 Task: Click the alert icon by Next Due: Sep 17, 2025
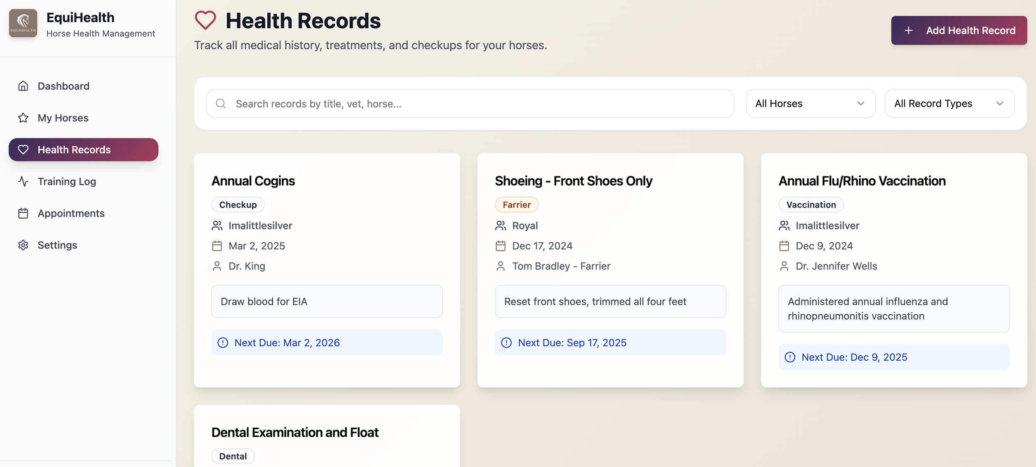(506, 343)
